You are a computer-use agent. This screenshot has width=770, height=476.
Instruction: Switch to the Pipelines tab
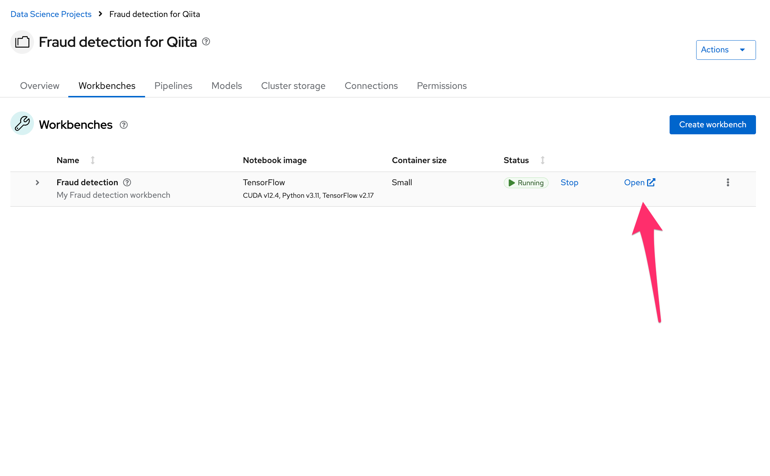click(x=173, y=86)
